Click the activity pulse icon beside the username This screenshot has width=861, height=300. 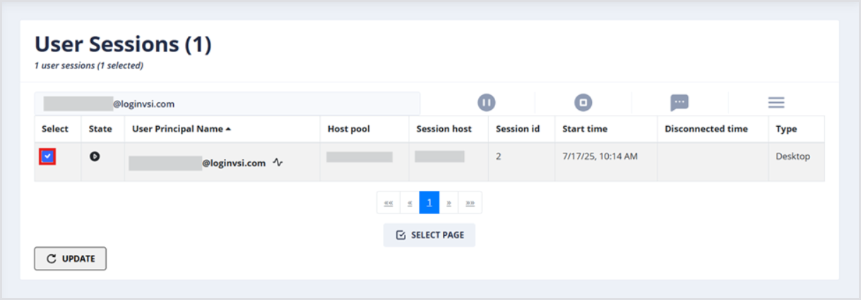click(x=278, y=163)
